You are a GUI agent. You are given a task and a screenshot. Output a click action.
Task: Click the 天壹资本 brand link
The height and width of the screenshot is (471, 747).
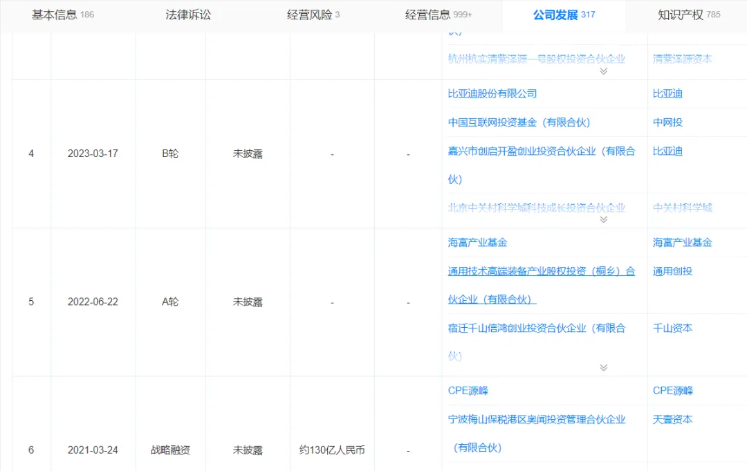[672, 420]
